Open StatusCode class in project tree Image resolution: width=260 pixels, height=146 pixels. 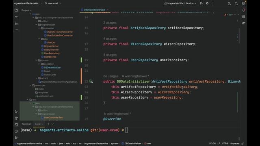(50, 75)
